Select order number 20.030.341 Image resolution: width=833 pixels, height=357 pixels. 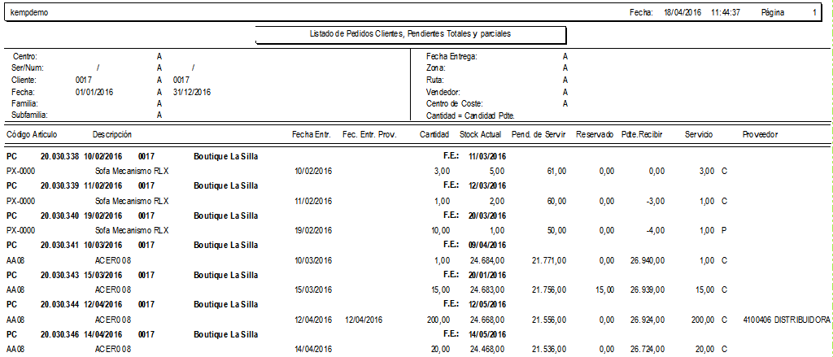point(59,246)
